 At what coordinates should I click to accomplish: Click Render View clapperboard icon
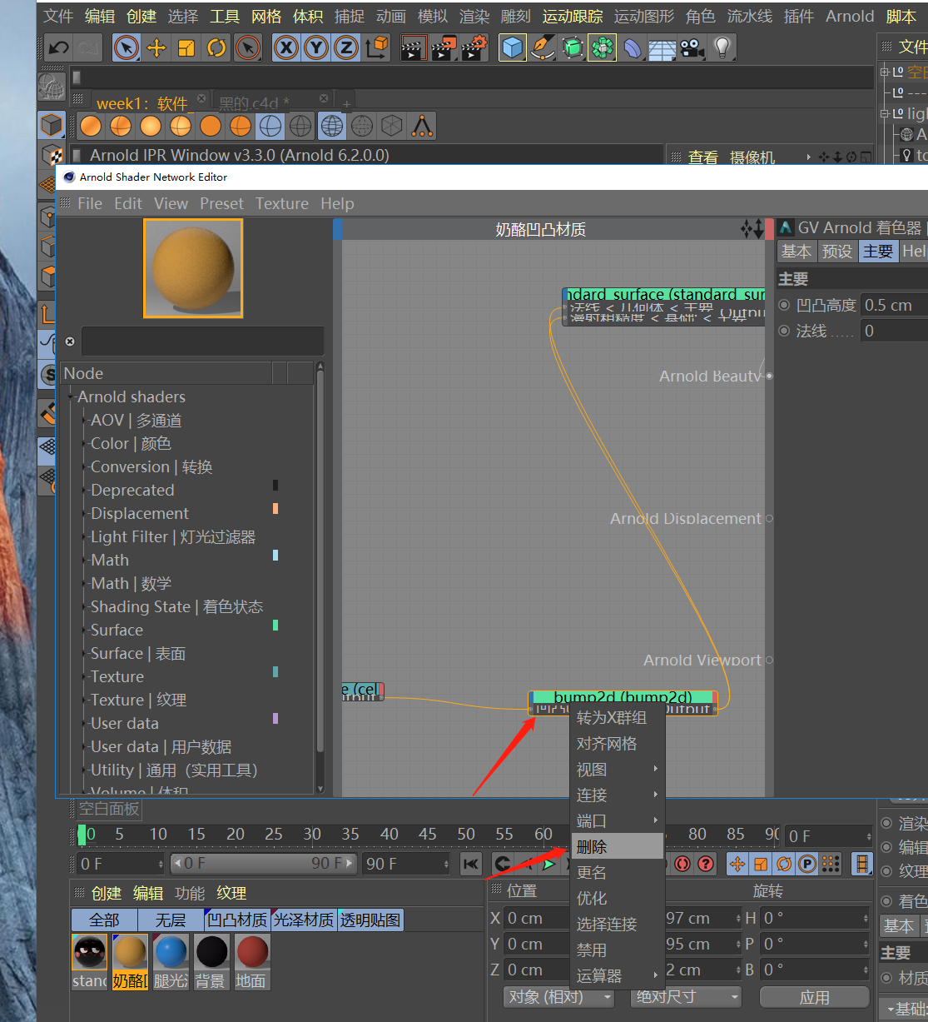click(414, 47)
